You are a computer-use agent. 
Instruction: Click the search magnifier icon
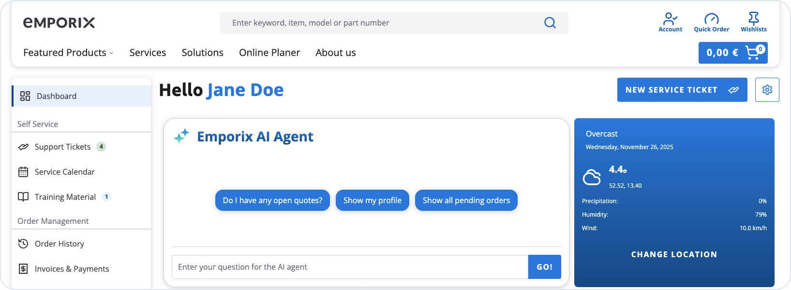pos(550,23)
